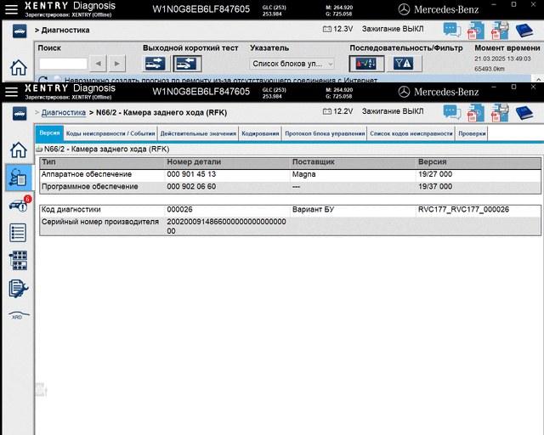Open chat support icon in back window
The image size is (544, 435).
452,30
